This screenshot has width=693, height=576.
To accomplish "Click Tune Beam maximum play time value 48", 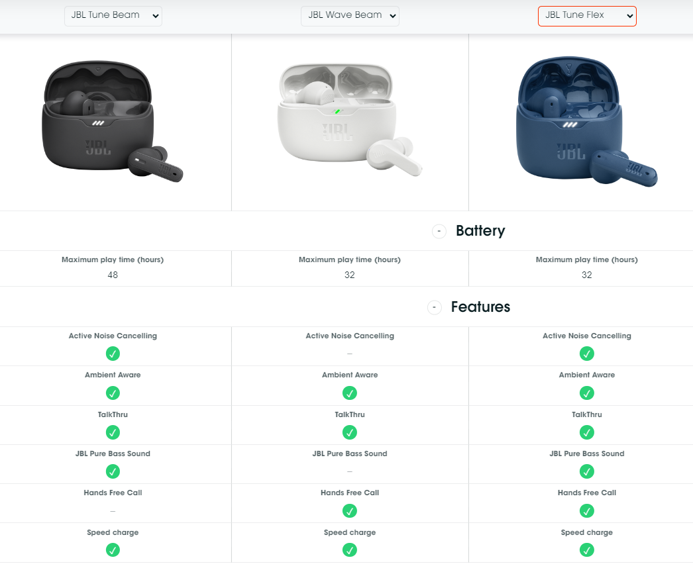I will click(113, 275).
